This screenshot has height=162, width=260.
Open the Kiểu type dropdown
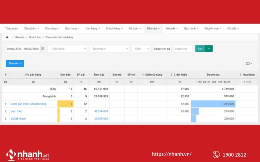141,49
